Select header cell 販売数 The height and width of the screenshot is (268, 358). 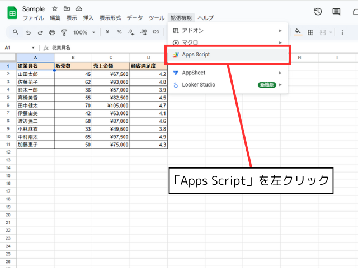[73, 66]
